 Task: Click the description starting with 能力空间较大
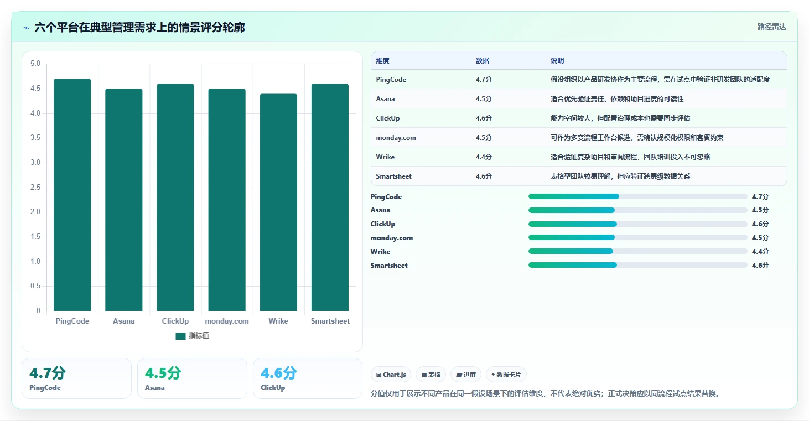620,118
